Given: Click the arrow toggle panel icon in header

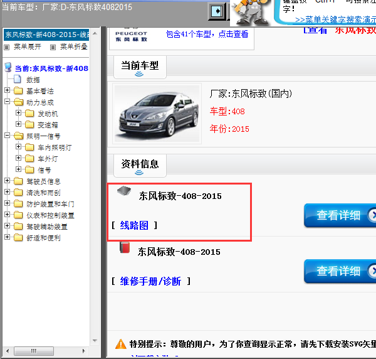Looking at the screenshot, I should point(217,11).
